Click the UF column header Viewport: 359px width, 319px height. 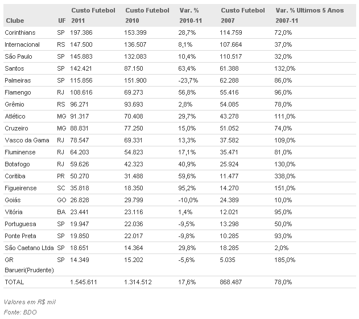(61, 21)
